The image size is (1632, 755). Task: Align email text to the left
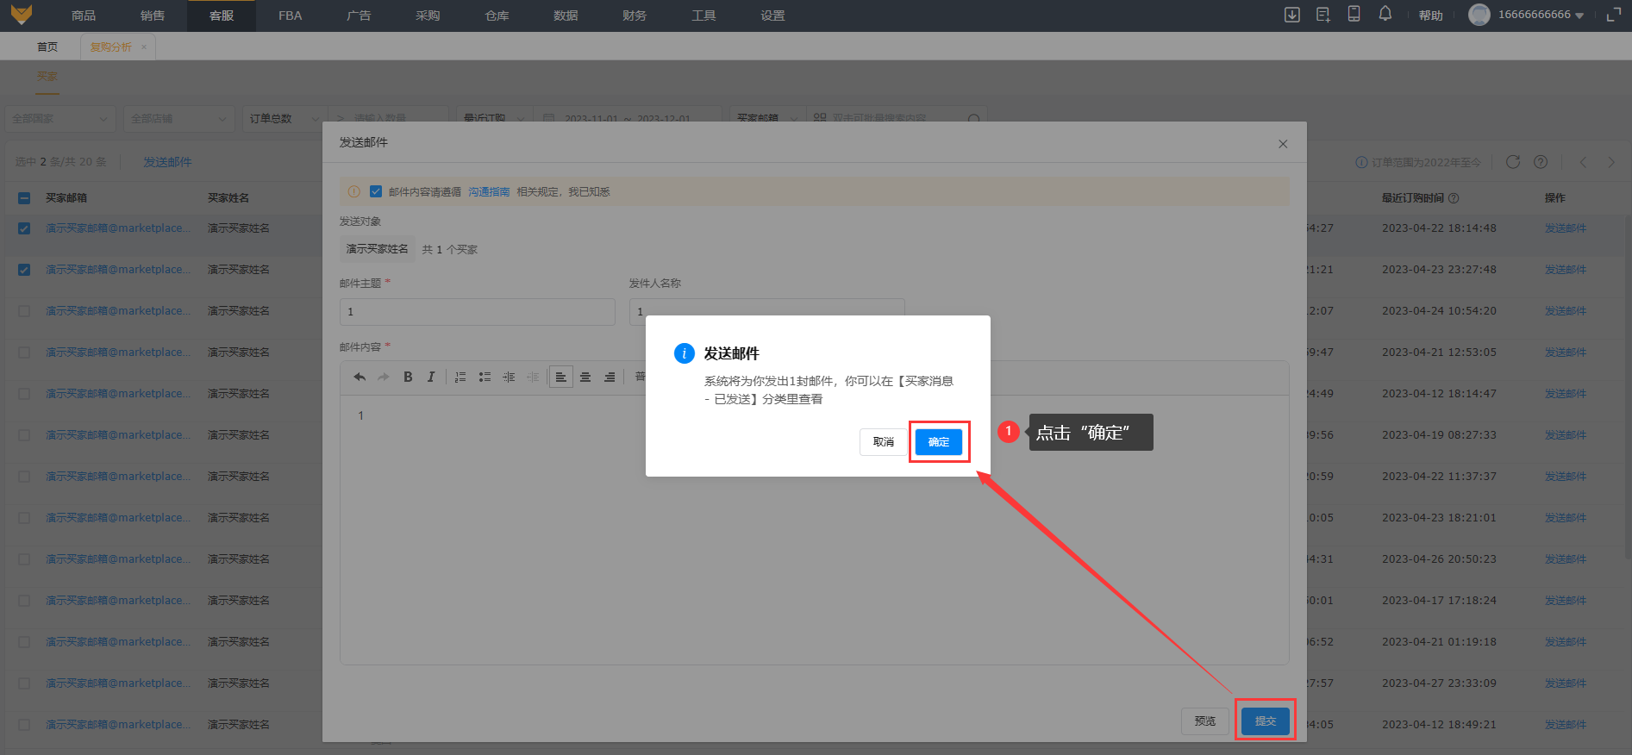pos(561,377)
